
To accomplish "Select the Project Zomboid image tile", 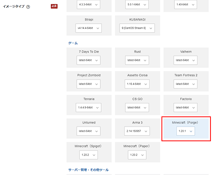I will tap(89, 81).
